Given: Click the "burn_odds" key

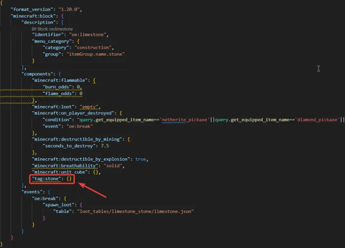Looking at the screenshot, I should pyautogui.click(x=57, y=87).
